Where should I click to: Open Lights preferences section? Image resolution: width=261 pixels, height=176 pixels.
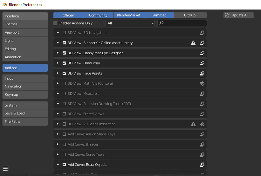pyautogui.click(x=25, y=41)
